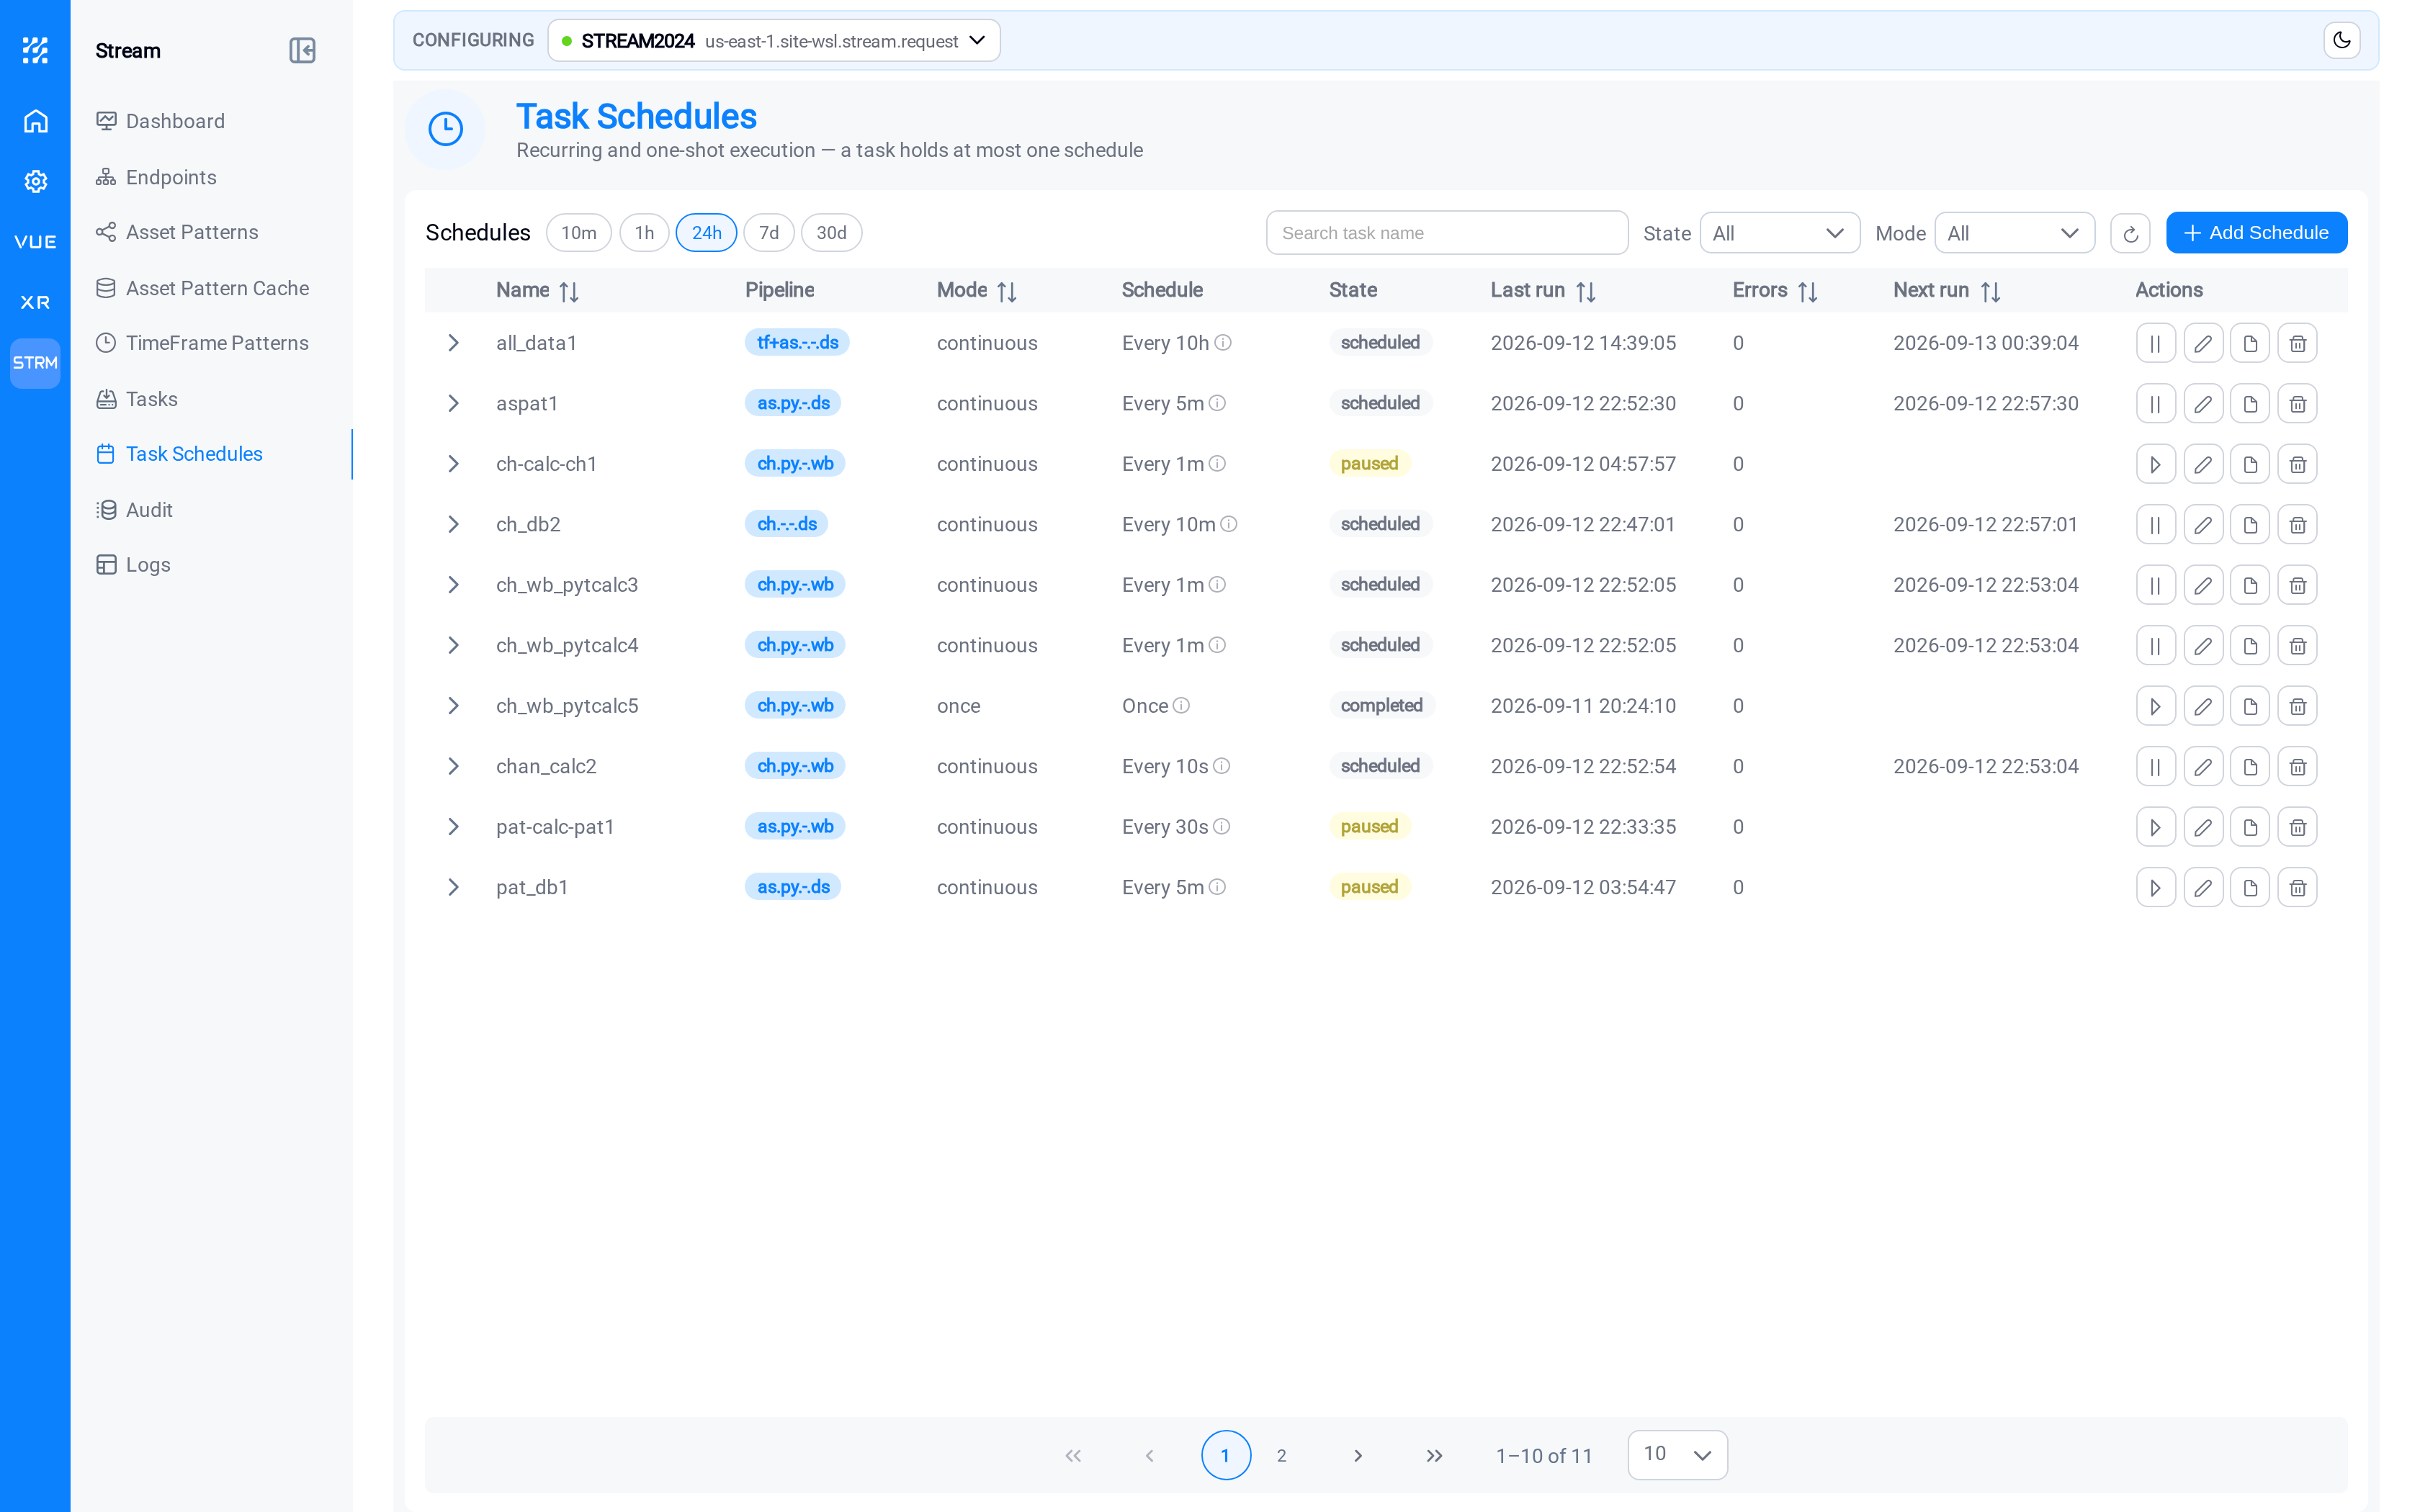Toggle dark mode moon icon
Screen dimensions: 2420x1512
2342,40
